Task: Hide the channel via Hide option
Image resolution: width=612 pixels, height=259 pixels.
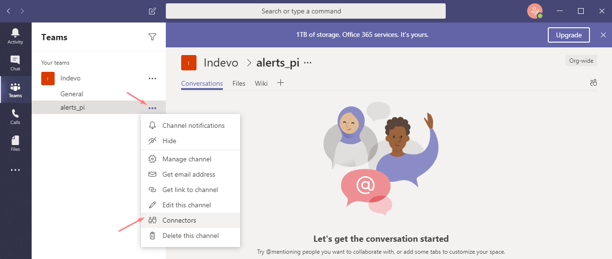Action: point(169,141)
